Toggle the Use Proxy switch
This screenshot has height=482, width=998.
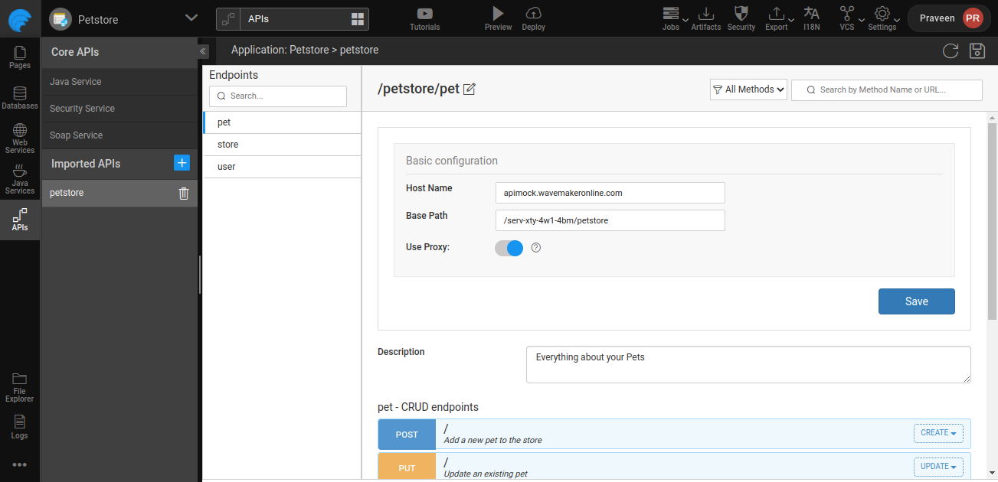click(x=509, y=248)
